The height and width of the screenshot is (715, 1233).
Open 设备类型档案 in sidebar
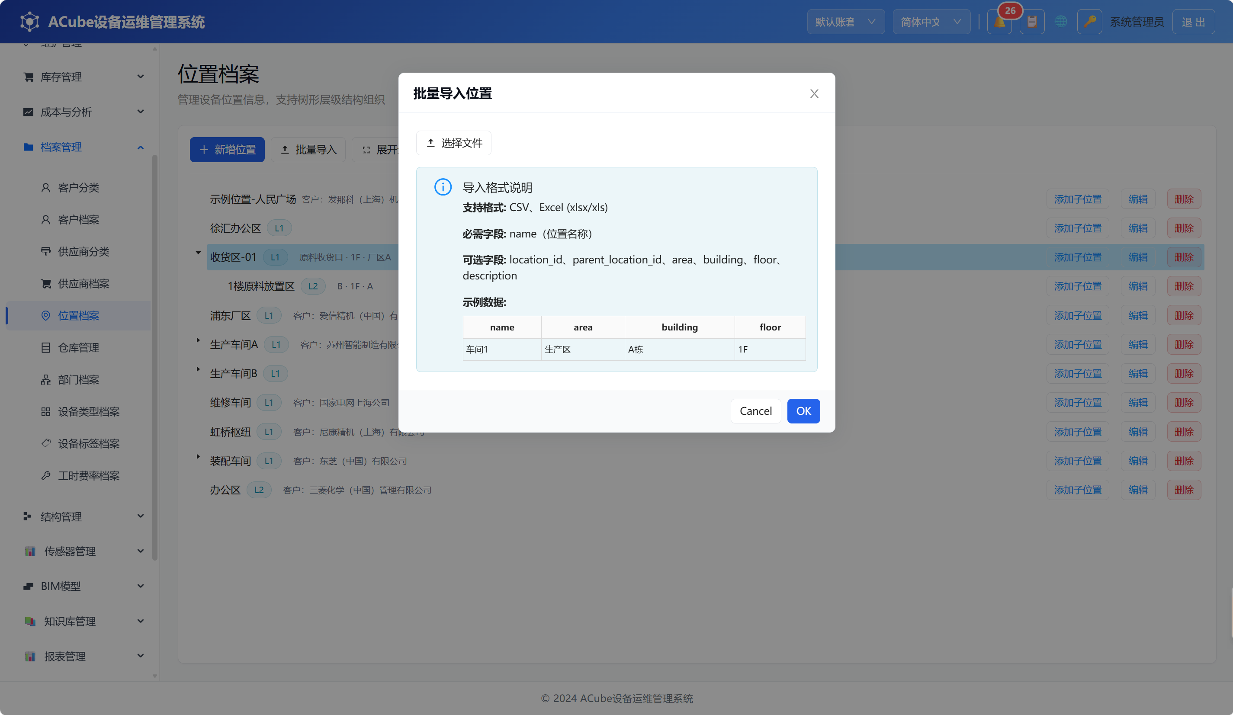[x=78, y=412]
